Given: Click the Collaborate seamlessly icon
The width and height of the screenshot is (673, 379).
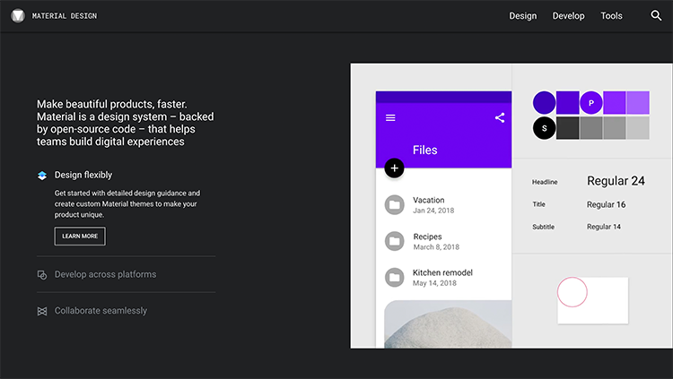Looking at the screenshot, I should pyautogui.click(x=42, y=311).
